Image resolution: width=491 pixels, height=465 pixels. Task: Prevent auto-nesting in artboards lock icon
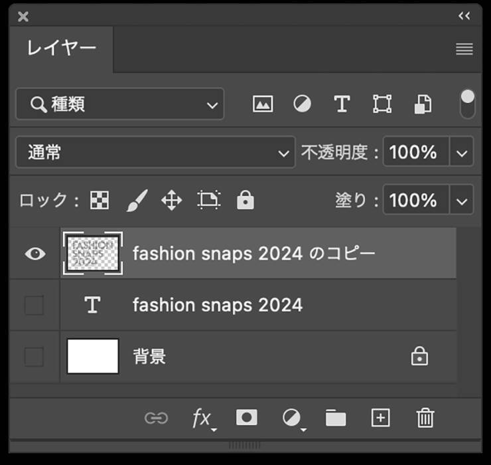point(209,200)
